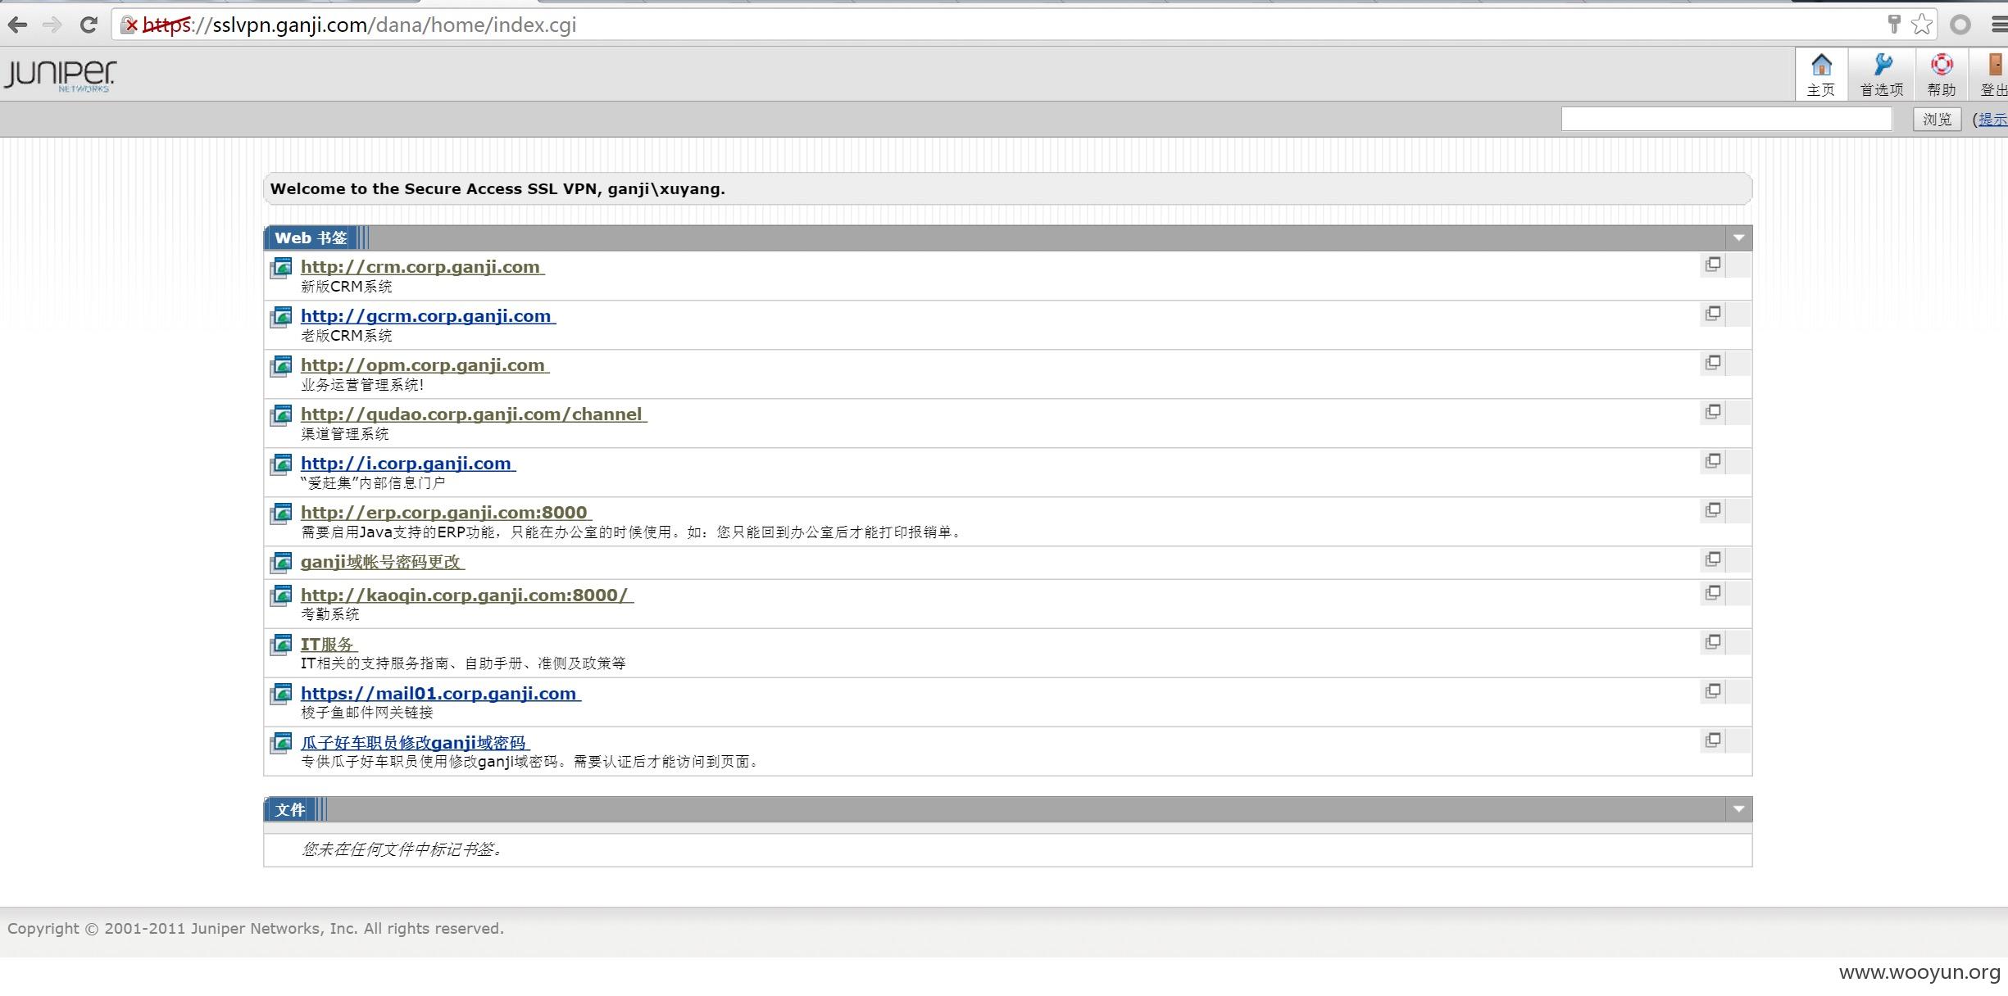The height and width of the screenshot is (996, 2008).
Task: Click the Juniper Networks logo
Action: click(x=60, y=75)
